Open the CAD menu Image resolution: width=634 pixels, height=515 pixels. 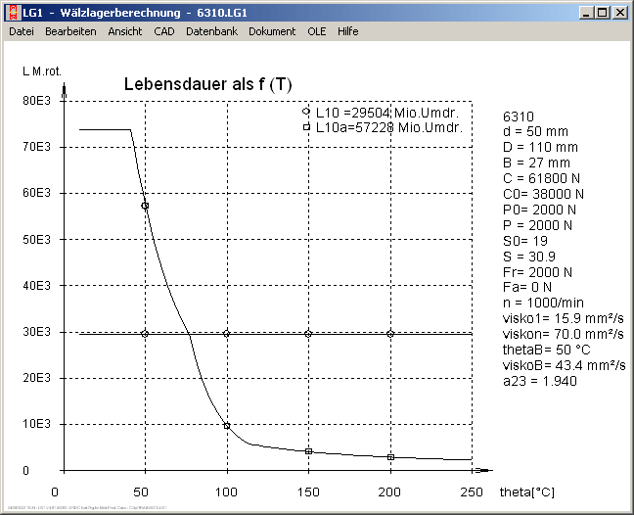(164, 31)
